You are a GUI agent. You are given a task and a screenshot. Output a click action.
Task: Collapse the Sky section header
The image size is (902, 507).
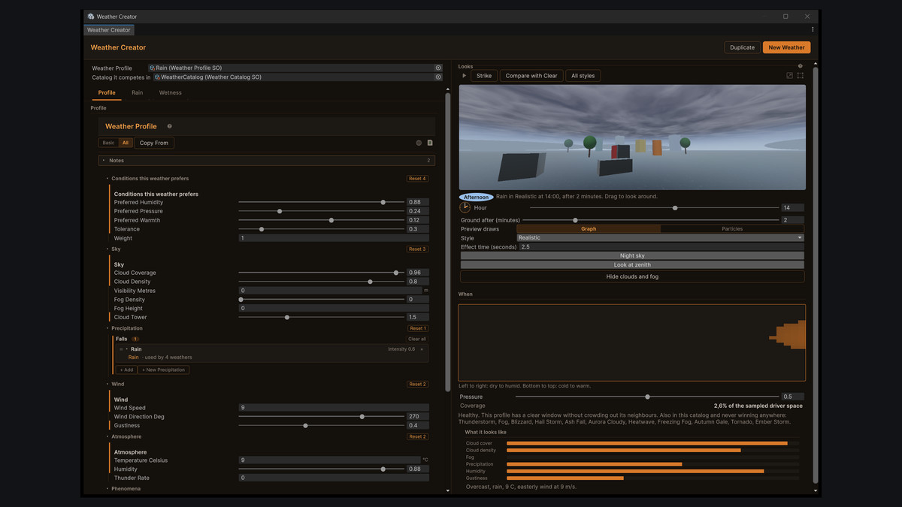pyautogui.click(x=116, y=249)
